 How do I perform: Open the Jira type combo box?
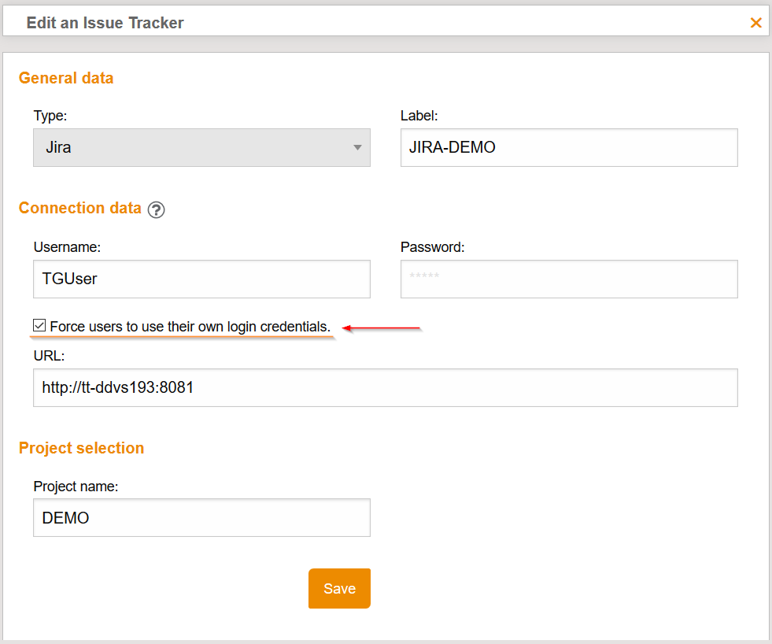[201, 147]
